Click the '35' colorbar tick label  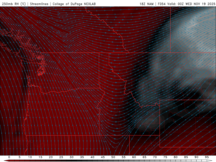point(82,157)
